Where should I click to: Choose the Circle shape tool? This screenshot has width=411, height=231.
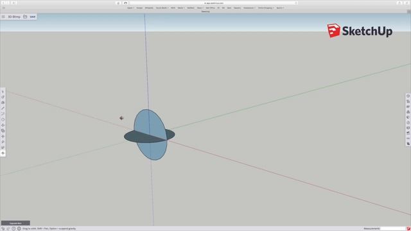tap(3, 119)
